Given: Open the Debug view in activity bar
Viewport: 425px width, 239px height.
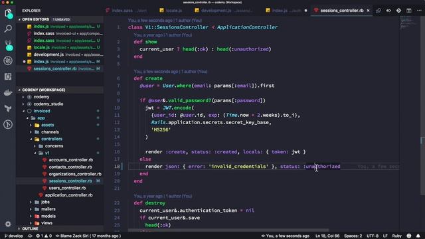Looking at the screenshot, I should 8,60.
